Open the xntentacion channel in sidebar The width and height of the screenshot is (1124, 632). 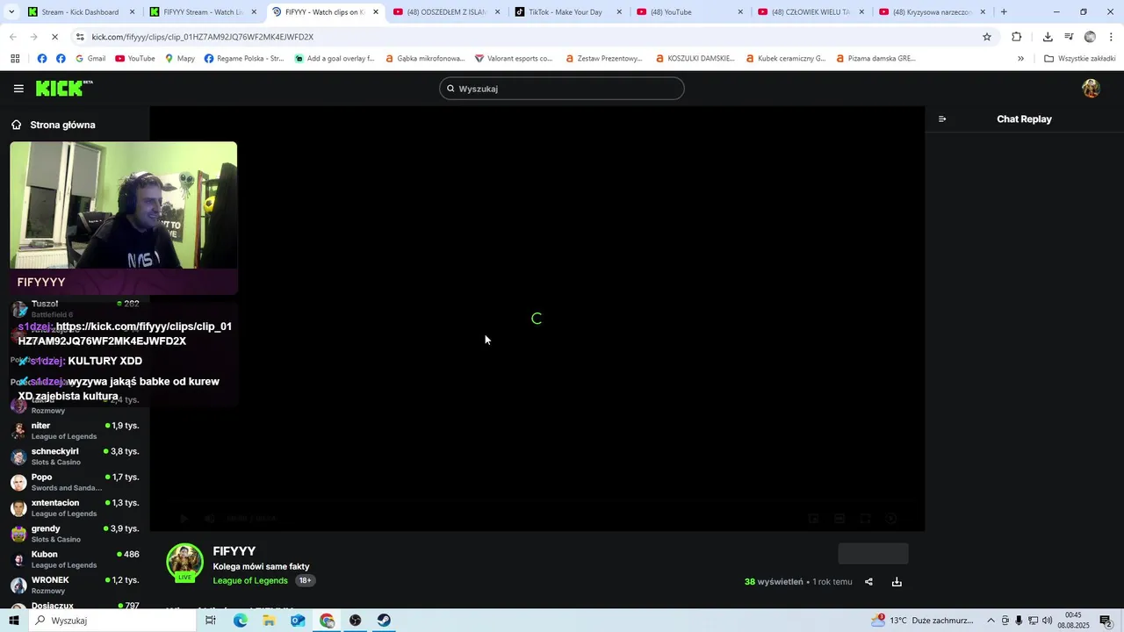[75, 508]
